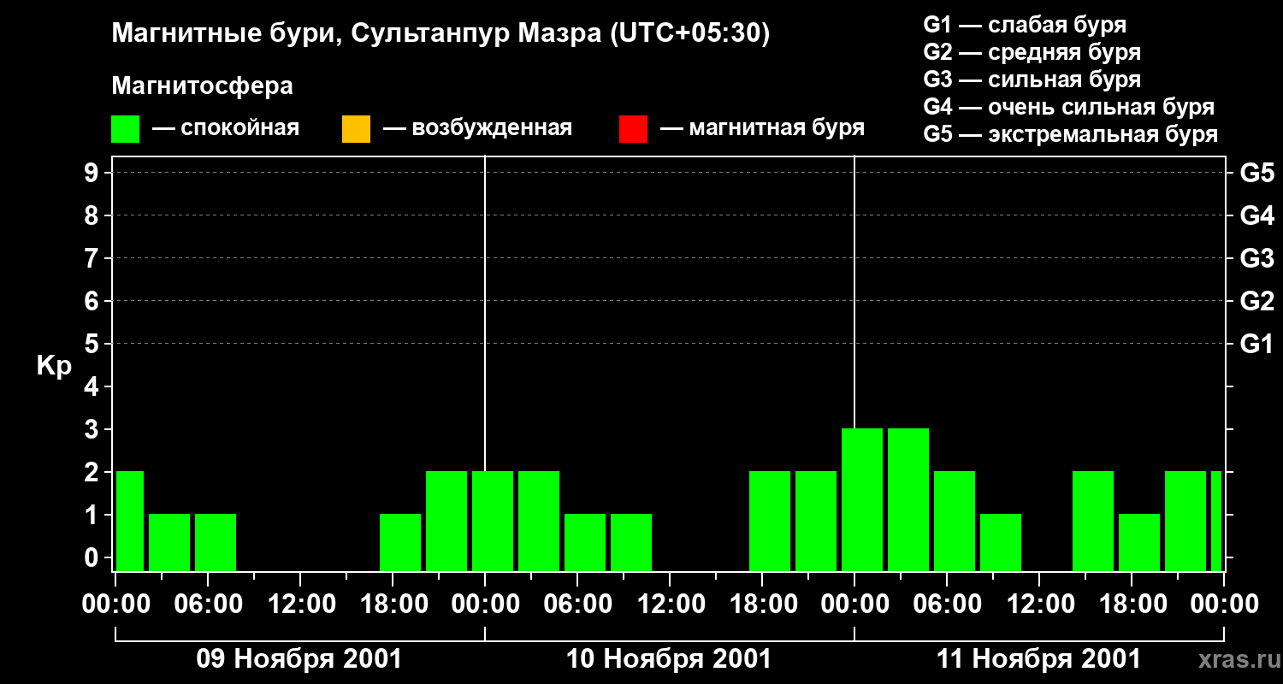Click the 06:00 time label for 11 Ноября
This screenshot has width=1283, height=684.
click(x=947, y=604)
